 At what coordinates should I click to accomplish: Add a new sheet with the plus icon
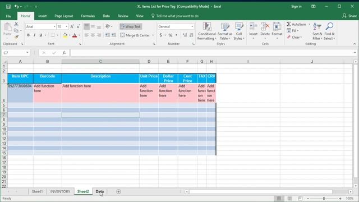pyautogui.click(x=118, y=192)
